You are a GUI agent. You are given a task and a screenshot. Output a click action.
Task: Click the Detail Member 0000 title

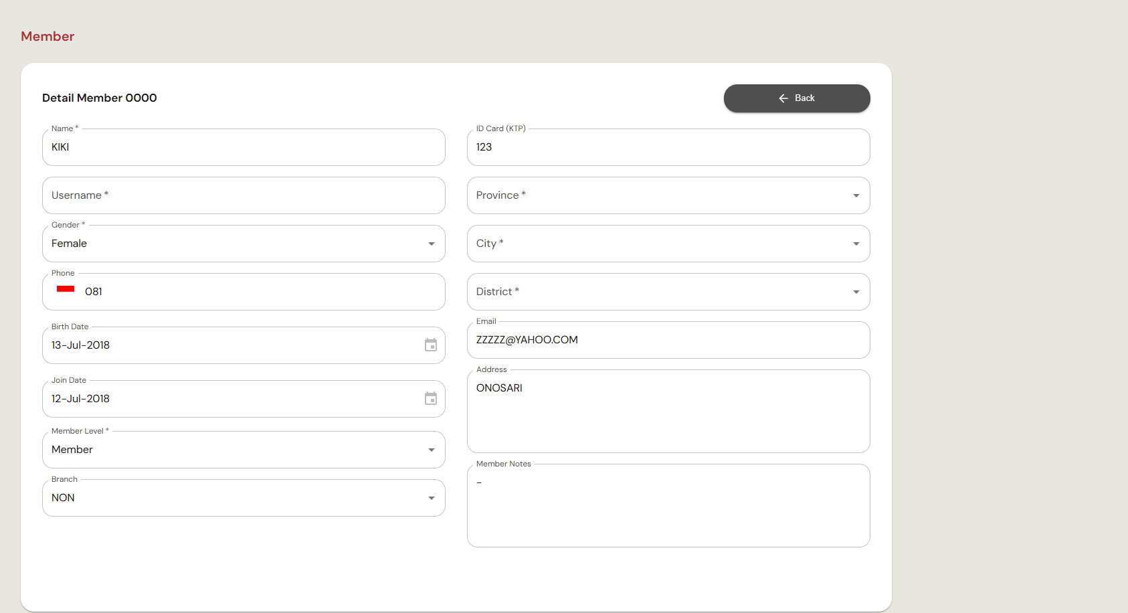coord(100,98)
